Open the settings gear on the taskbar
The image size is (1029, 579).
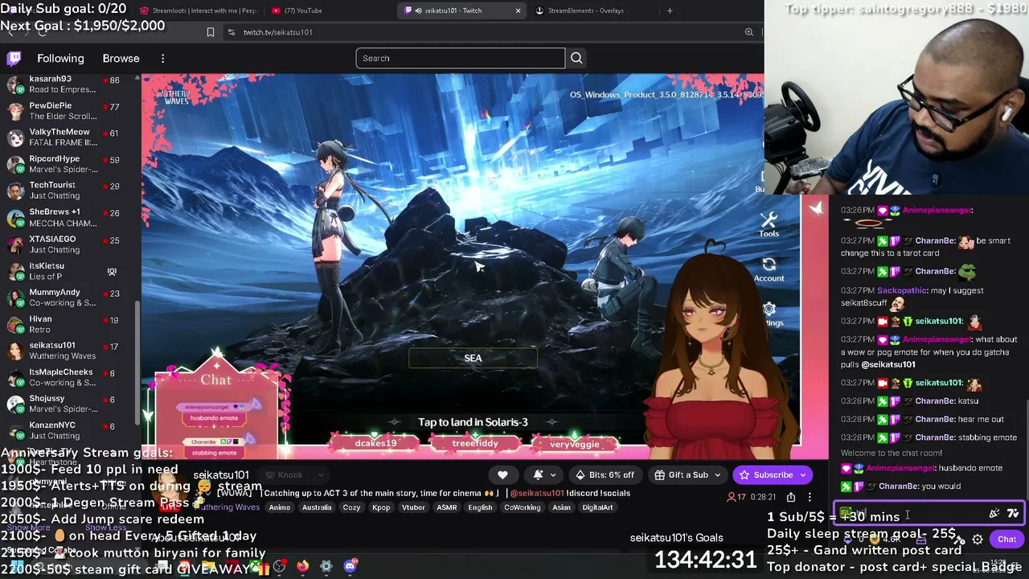pos(326,566)
